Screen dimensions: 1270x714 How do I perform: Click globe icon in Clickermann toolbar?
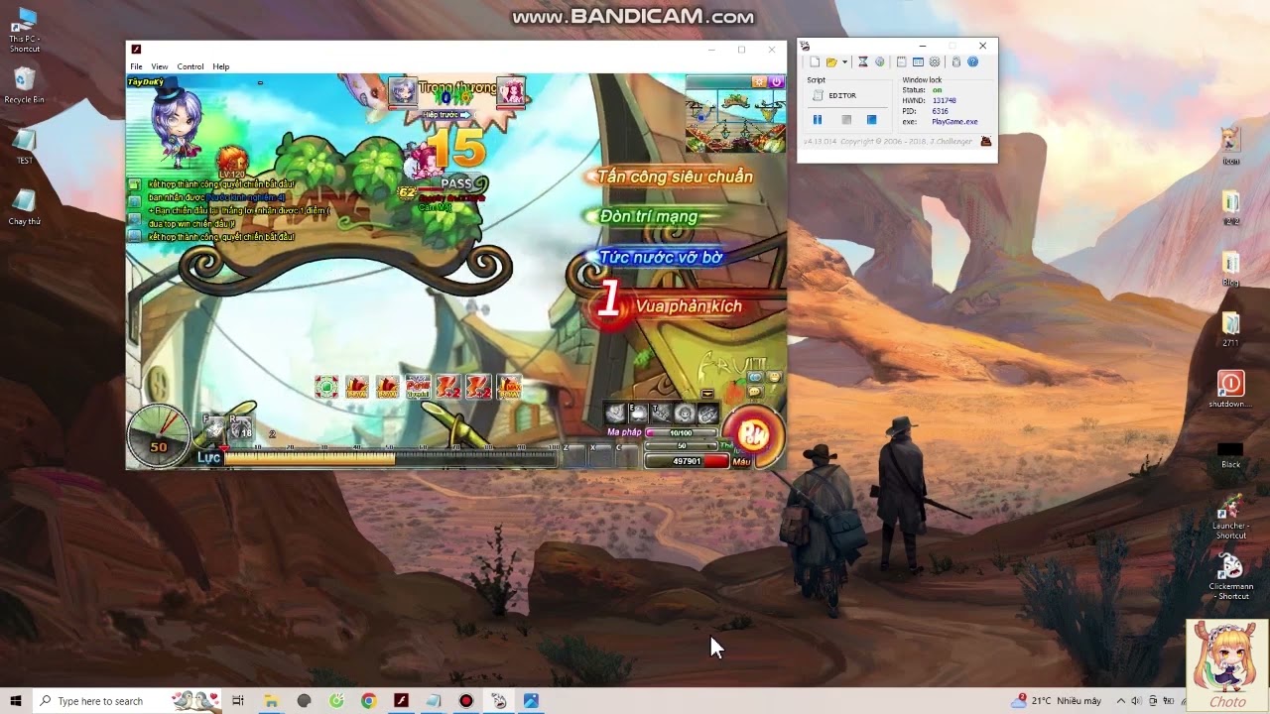(x=879, y=61)
